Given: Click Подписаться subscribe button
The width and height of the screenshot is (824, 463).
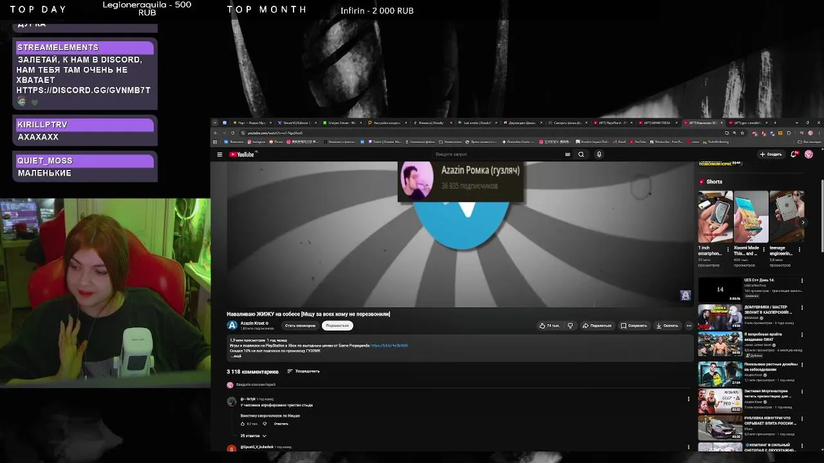Looking at the screenshot, I should (337, 325).
